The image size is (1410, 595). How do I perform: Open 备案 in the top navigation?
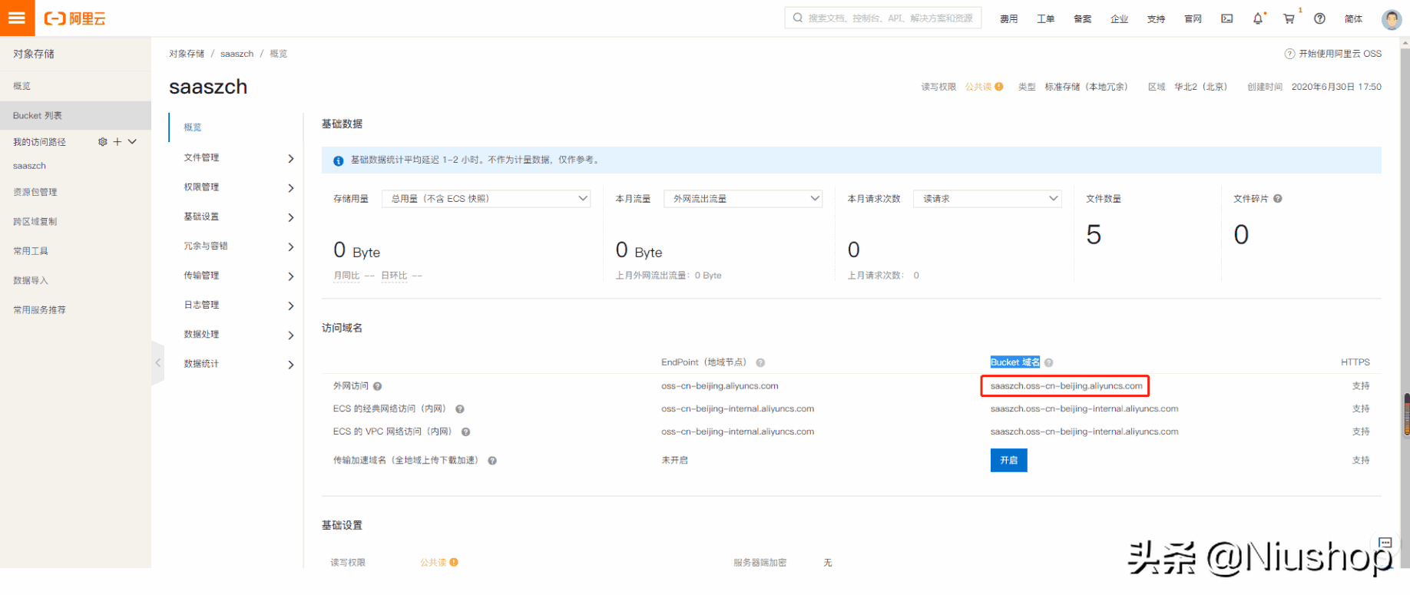tap(1083, 19)
